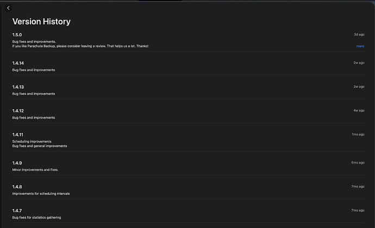Expand 1.5.0 release notes with "more"

pos(360,46)
